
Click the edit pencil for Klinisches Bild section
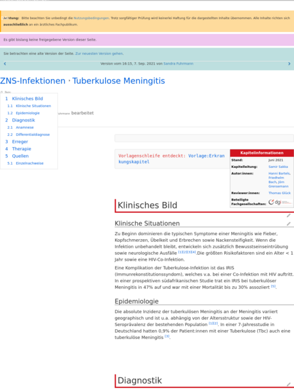[289, 216]
